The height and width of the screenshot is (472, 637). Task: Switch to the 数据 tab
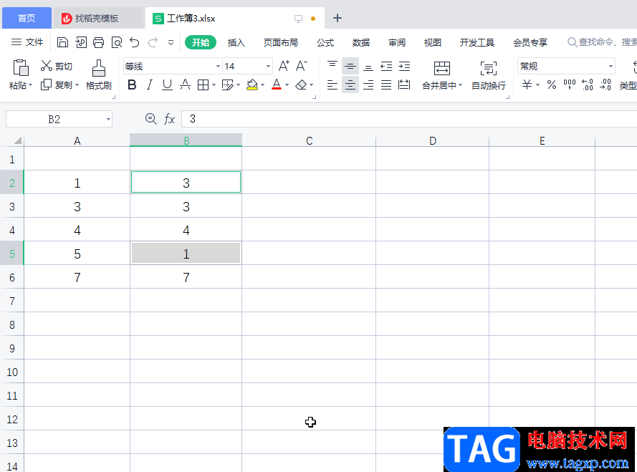point(360,42)
